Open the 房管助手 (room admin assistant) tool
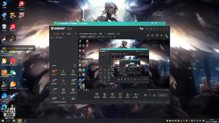This screenshot has height=123, width=219. coord(63,72)
